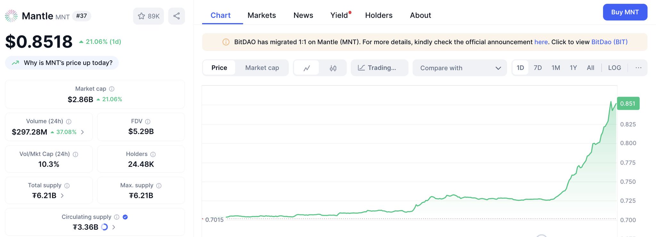Screen dimensions: 656x237
Task: Click the share icon button
Action: point(176,16)
